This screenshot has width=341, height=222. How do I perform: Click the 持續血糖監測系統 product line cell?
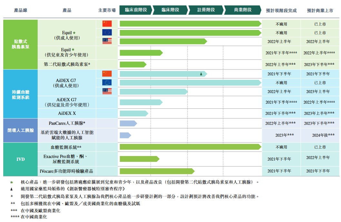20,94
